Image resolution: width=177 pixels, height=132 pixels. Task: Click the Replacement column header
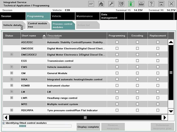[x=158, y=36]
